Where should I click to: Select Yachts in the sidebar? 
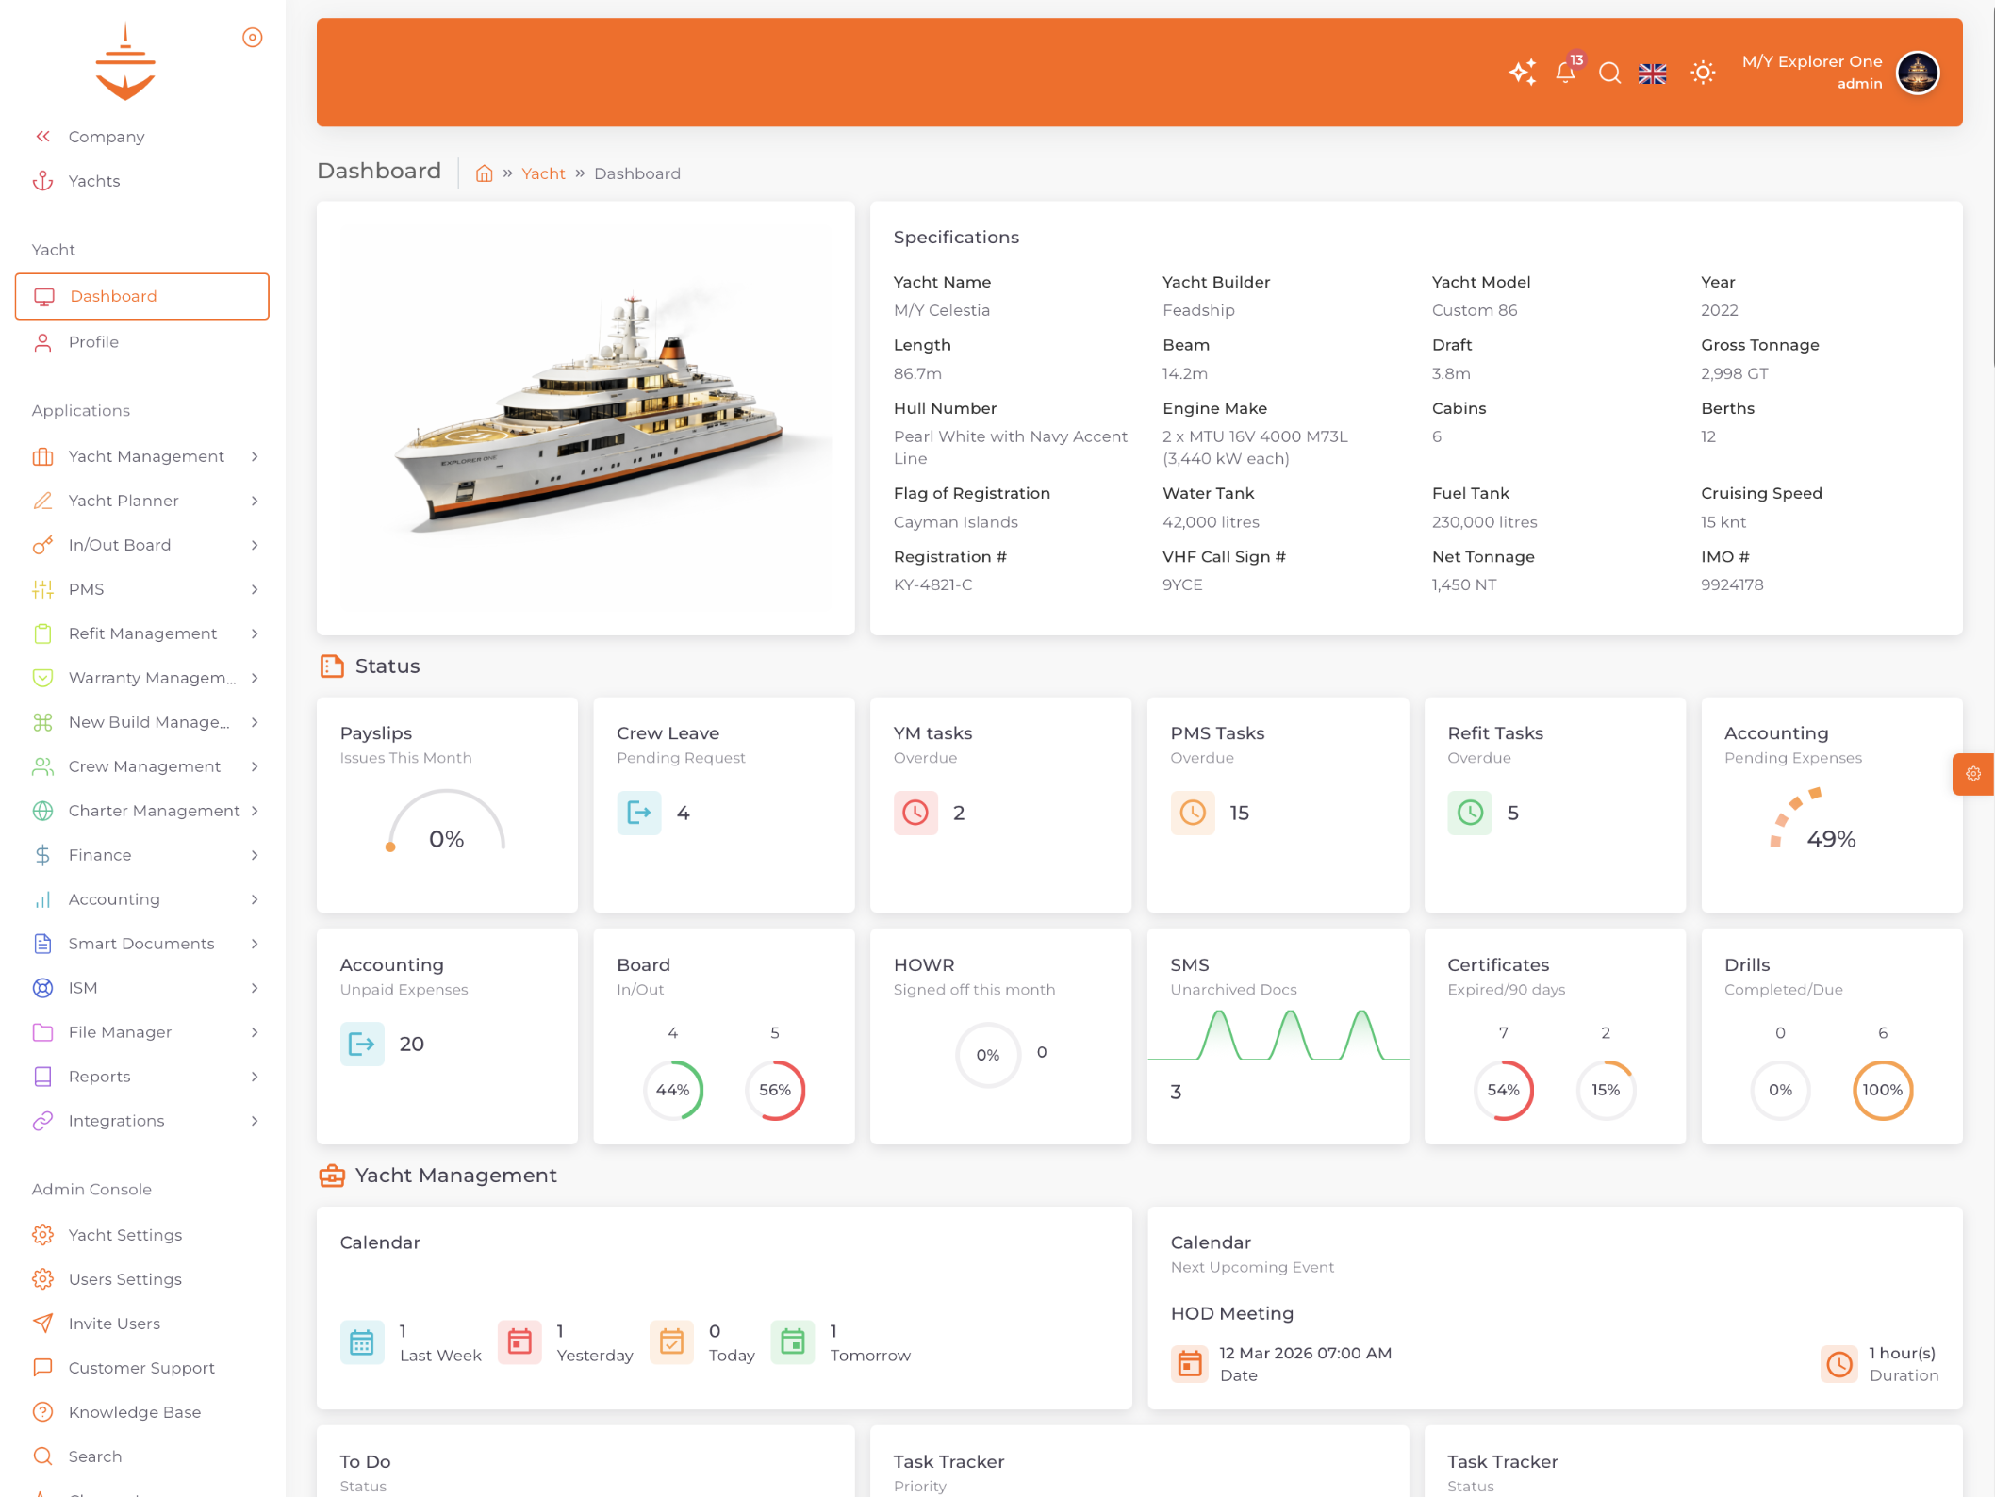pos(93,181)
